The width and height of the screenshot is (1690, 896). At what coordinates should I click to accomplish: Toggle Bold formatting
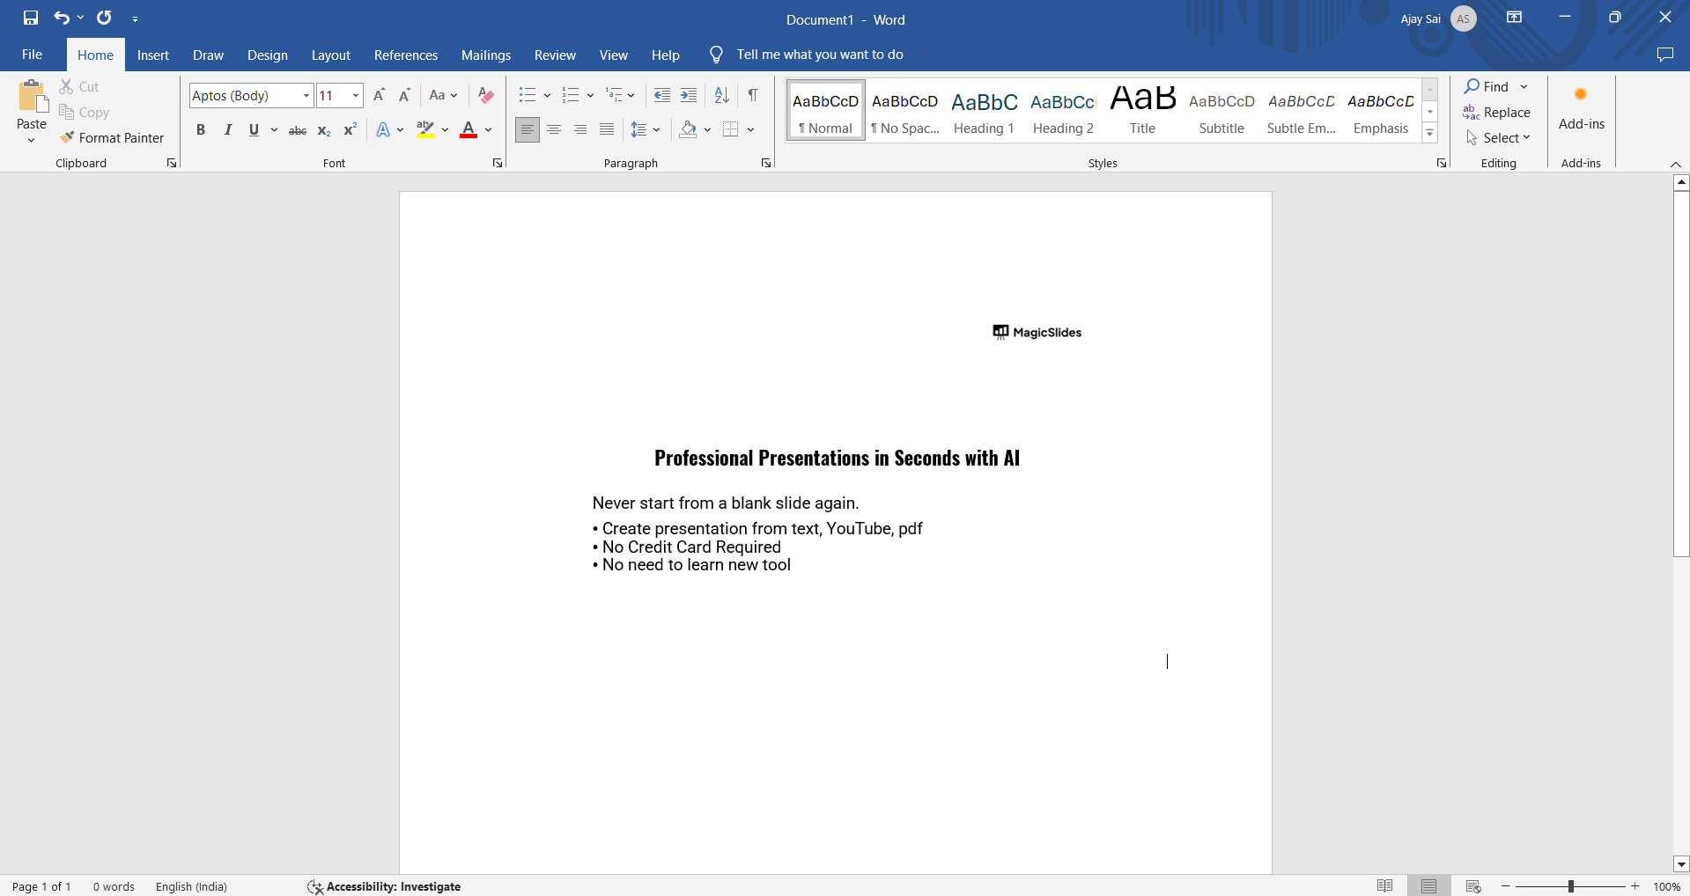201,130
